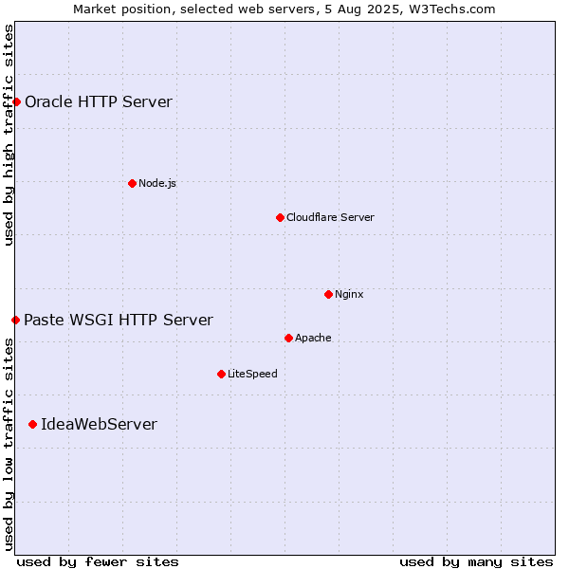Image resolution: width=569 pixels, height=569 pixels.
Task: Click the 'used by low traffic sites' axis label
Action: point(8,446)
